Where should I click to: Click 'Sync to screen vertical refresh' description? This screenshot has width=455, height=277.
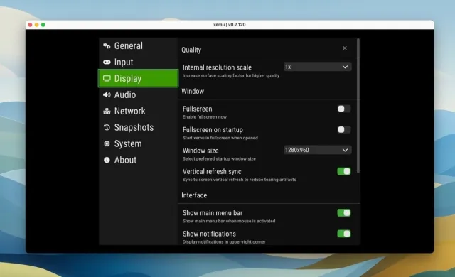point(240,180)
